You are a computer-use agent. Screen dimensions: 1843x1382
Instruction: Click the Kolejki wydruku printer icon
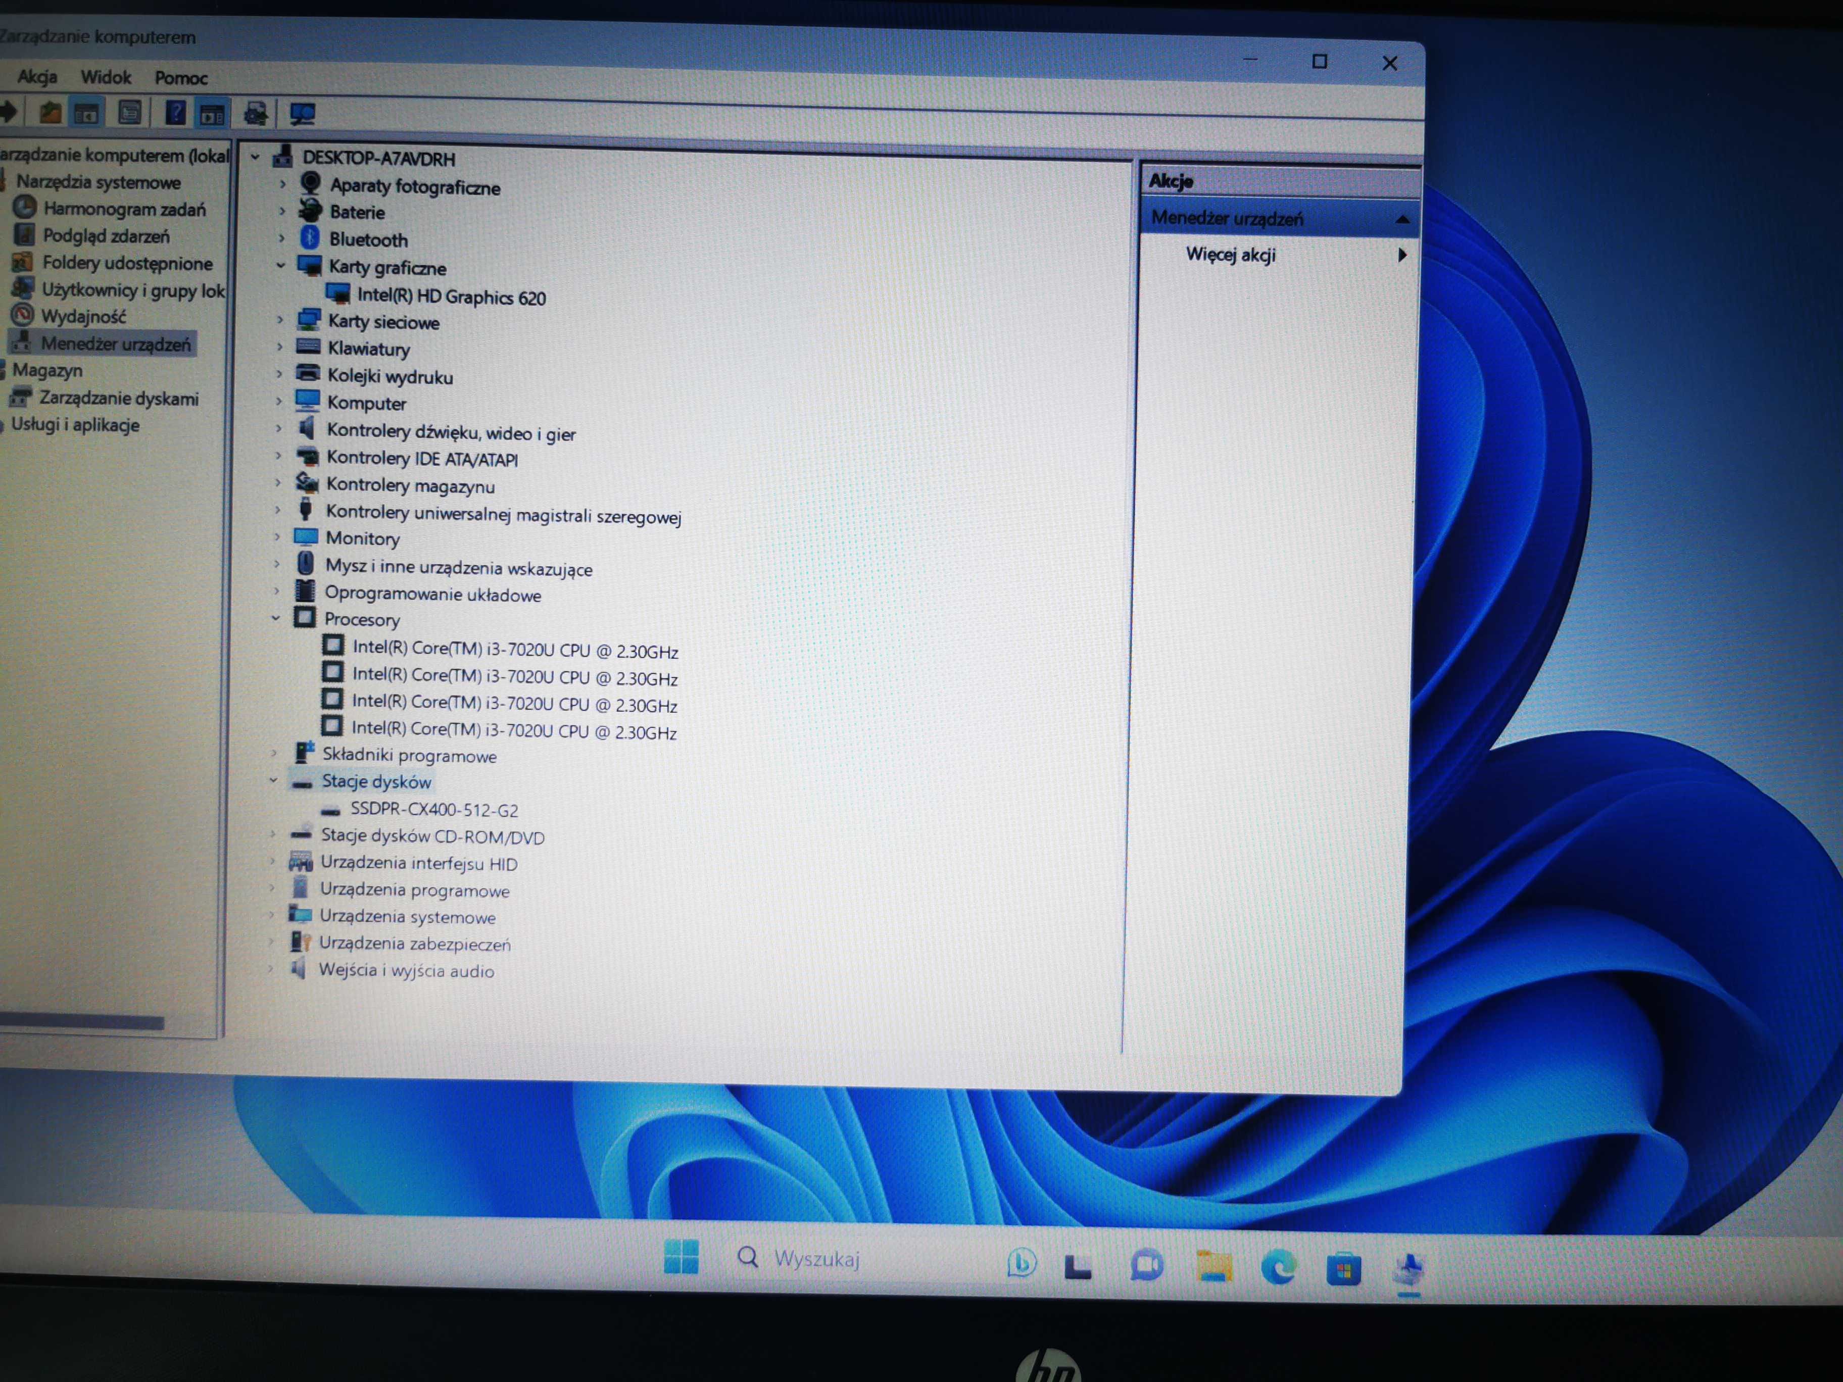point(308,374)
